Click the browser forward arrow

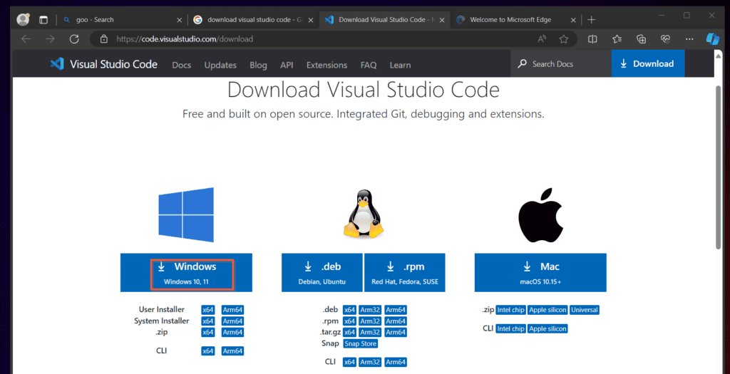coord(51,39)
